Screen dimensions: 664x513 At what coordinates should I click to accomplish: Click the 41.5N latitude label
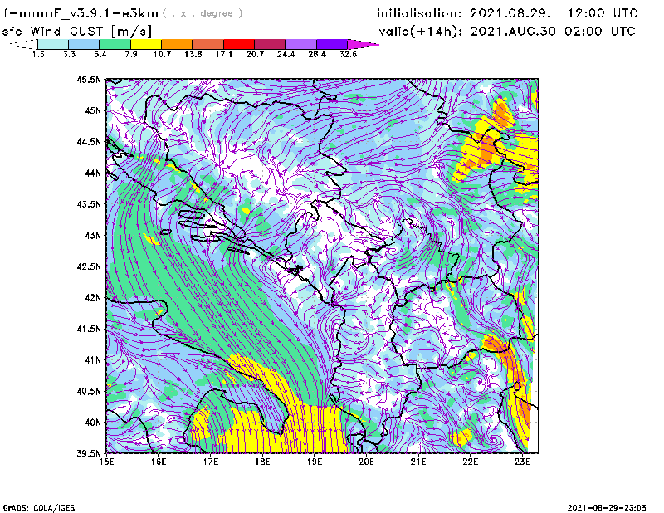pos(89,329)
